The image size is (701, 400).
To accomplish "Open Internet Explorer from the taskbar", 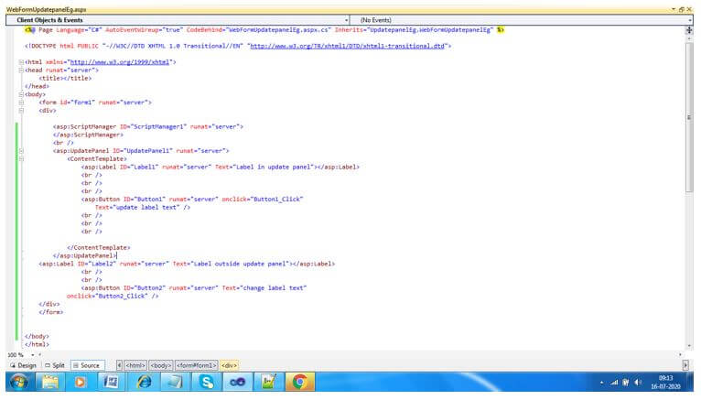I will coord(144,382).
